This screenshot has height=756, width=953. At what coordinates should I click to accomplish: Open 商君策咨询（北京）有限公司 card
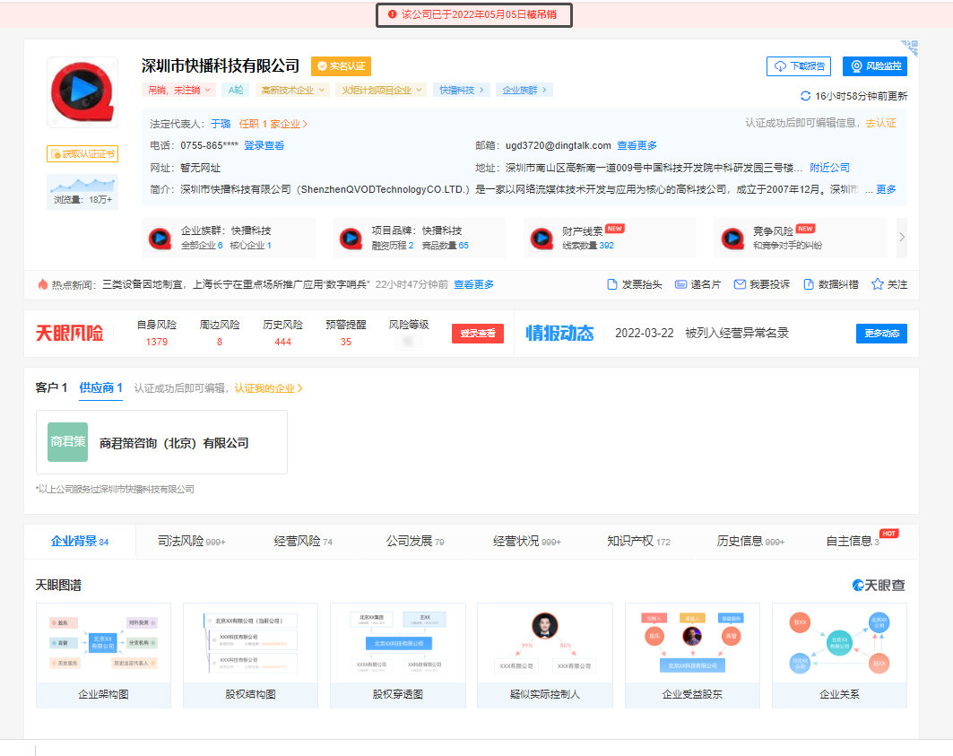161,442
